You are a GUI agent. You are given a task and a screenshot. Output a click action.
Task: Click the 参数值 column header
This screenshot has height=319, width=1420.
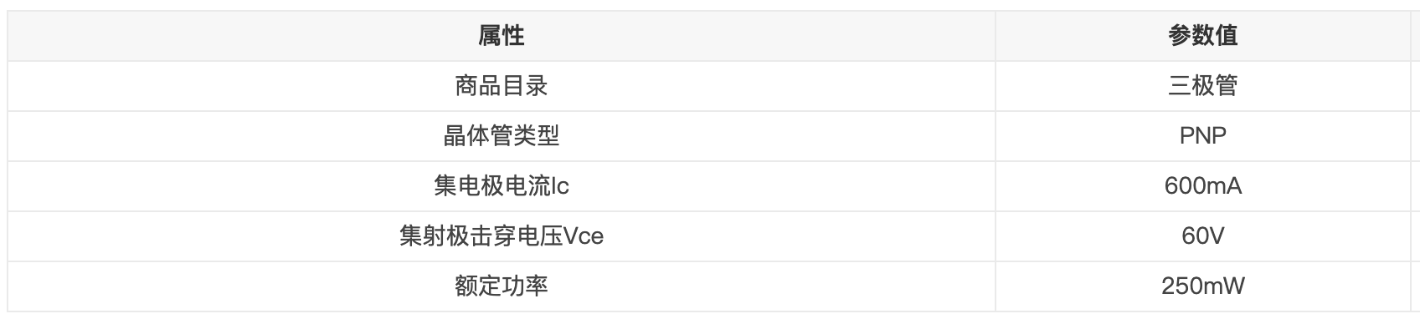[x=1203, y=36]
